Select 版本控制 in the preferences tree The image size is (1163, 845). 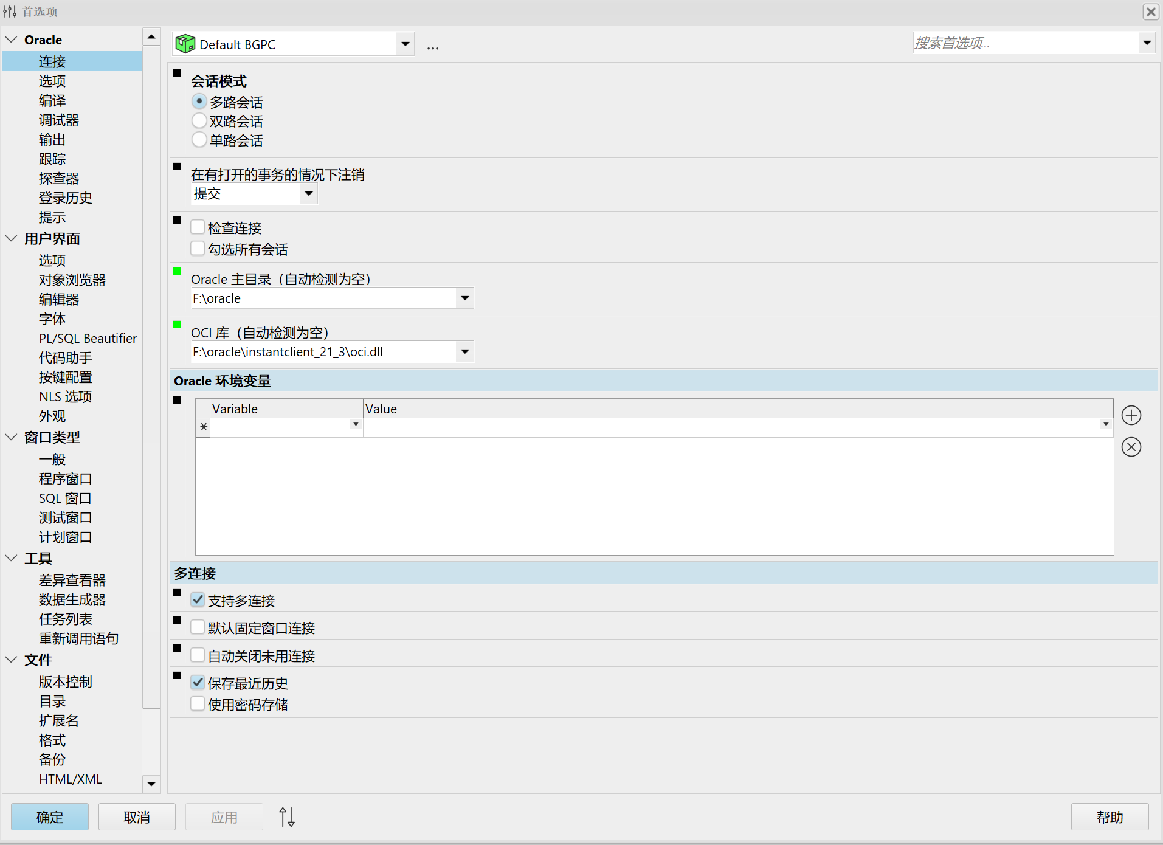[x=66, y=681]
